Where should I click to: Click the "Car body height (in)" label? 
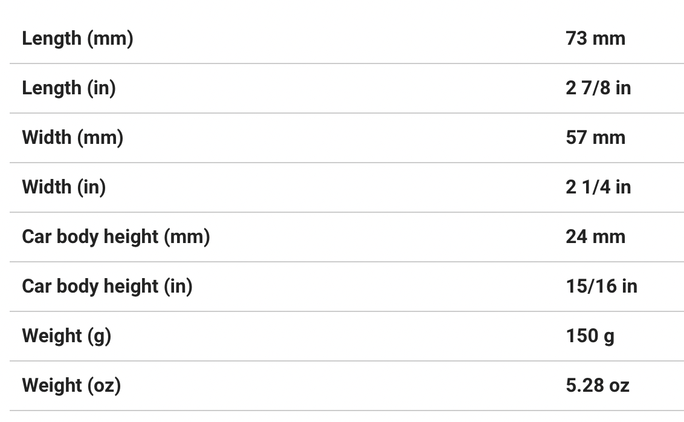click(107, 287)
